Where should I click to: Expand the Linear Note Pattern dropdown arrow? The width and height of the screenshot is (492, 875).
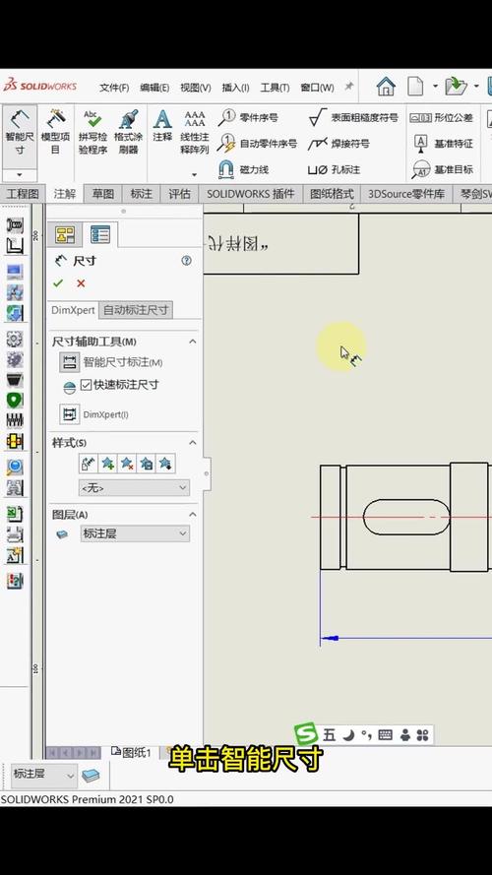(x=195, y=174)
